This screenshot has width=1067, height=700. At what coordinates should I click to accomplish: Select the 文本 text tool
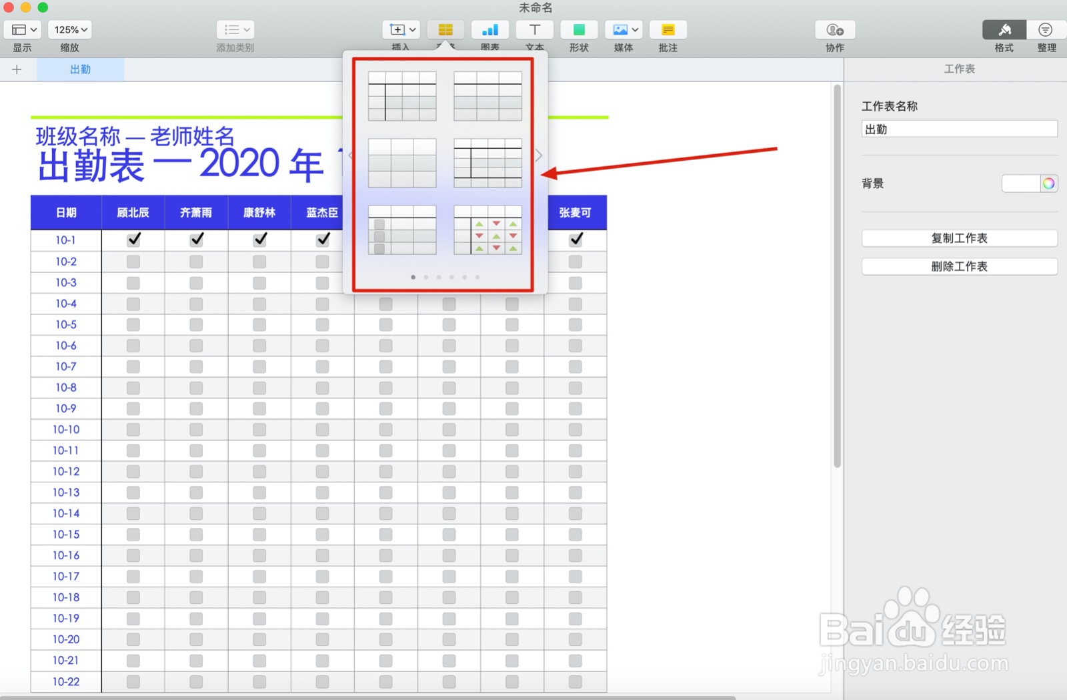coord(534,29)
